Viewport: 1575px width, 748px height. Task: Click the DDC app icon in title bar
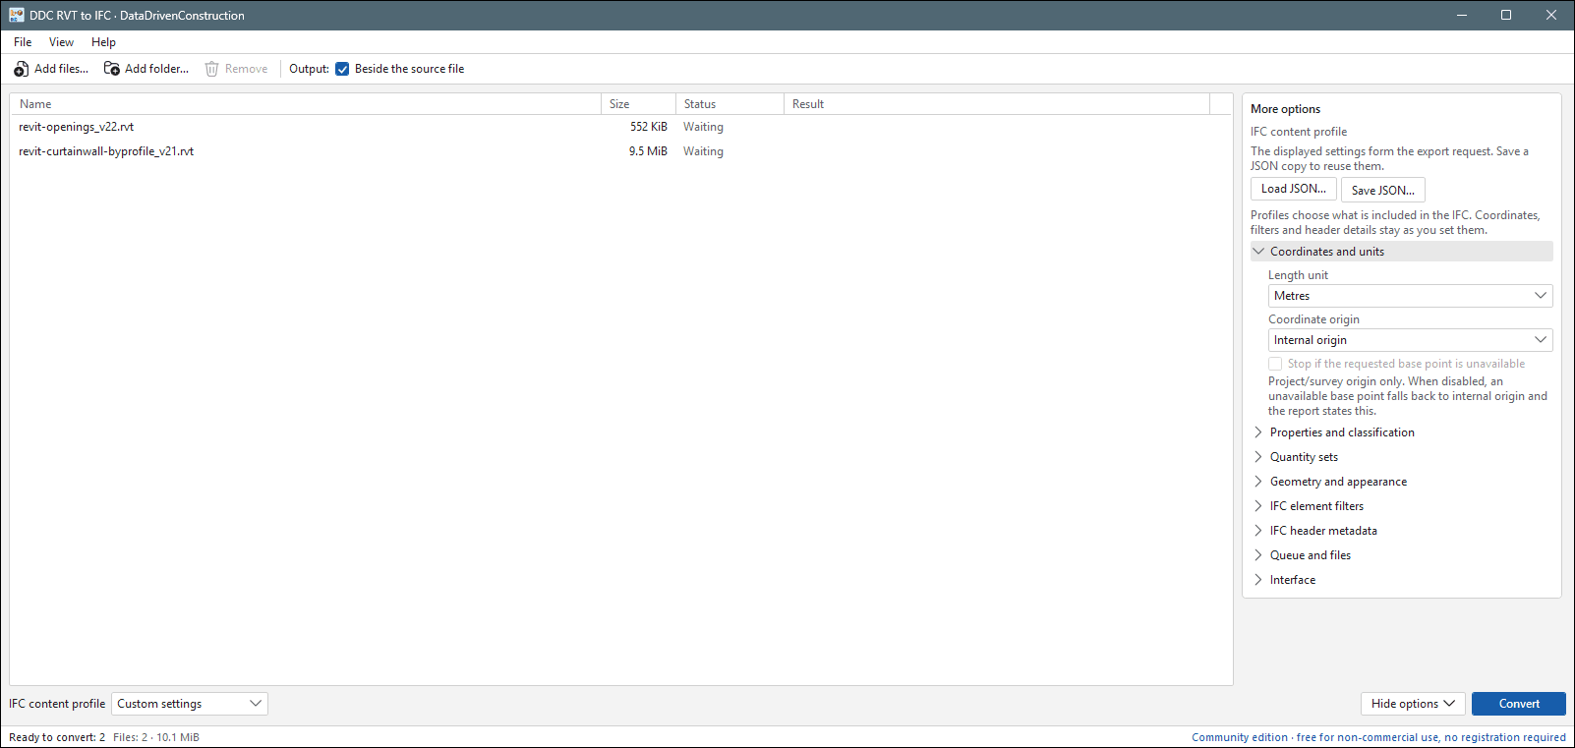click(17, 15)
